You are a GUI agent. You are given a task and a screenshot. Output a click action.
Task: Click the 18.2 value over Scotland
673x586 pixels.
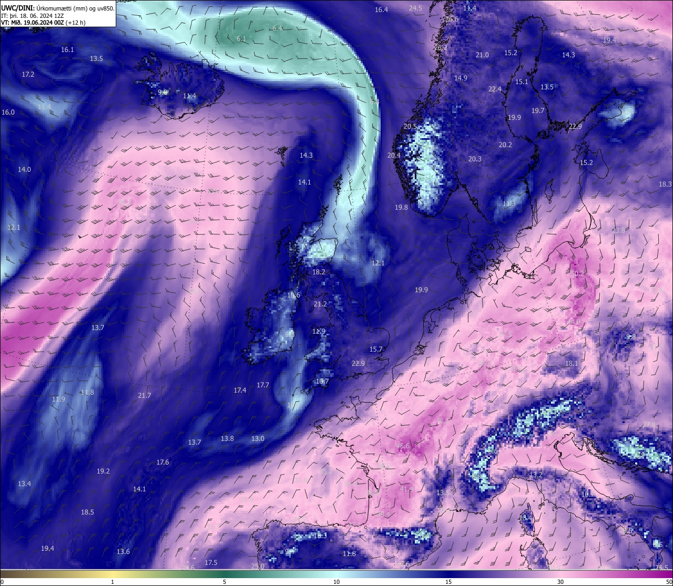point(319,272)
